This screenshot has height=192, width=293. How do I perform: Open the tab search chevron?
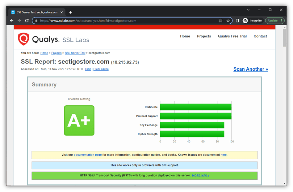[x=248, y=10]
